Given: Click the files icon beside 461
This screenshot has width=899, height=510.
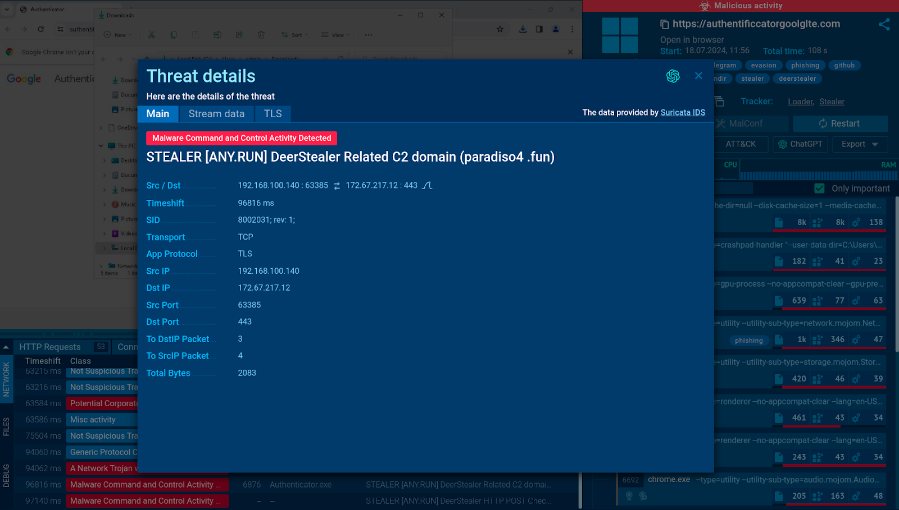Looking at the screenshot, I should 779,418.
